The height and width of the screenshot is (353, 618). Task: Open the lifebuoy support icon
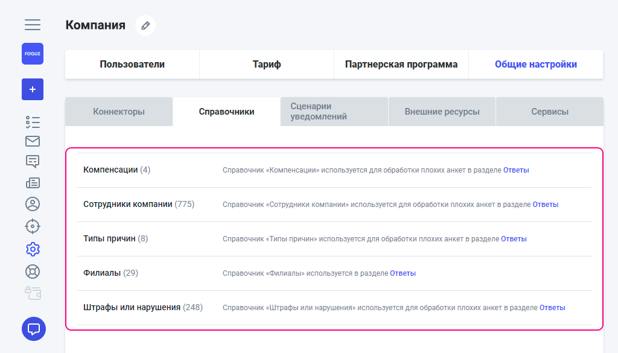click(33, 271)
